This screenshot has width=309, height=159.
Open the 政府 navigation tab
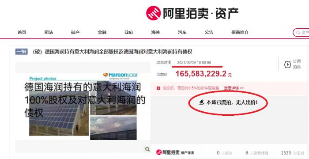[x=129, y=32]
